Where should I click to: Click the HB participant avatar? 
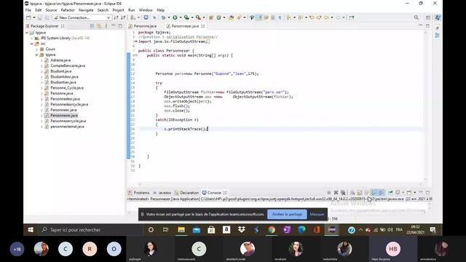point(393,249)
